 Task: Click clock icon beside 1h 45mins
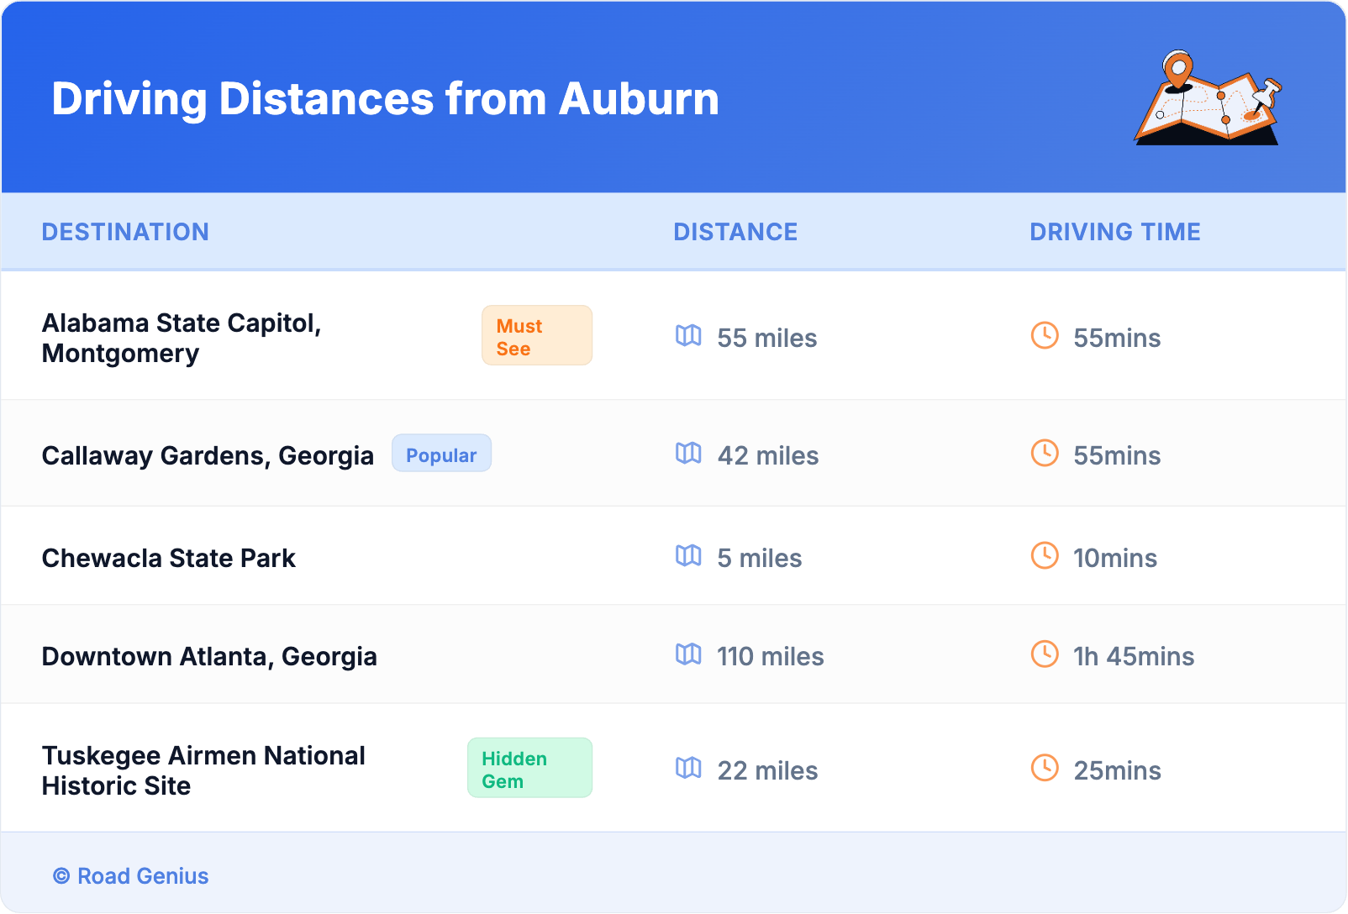pyautogui.click(x=1045, y=654)
